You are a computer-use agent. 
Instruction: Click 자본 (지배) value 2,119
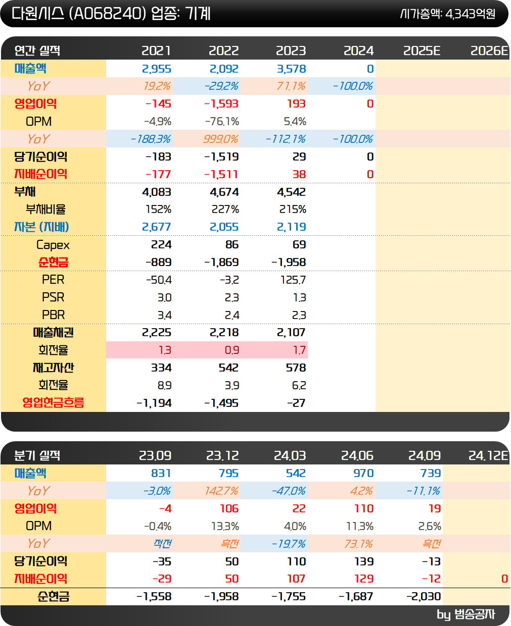click(291, 227)
